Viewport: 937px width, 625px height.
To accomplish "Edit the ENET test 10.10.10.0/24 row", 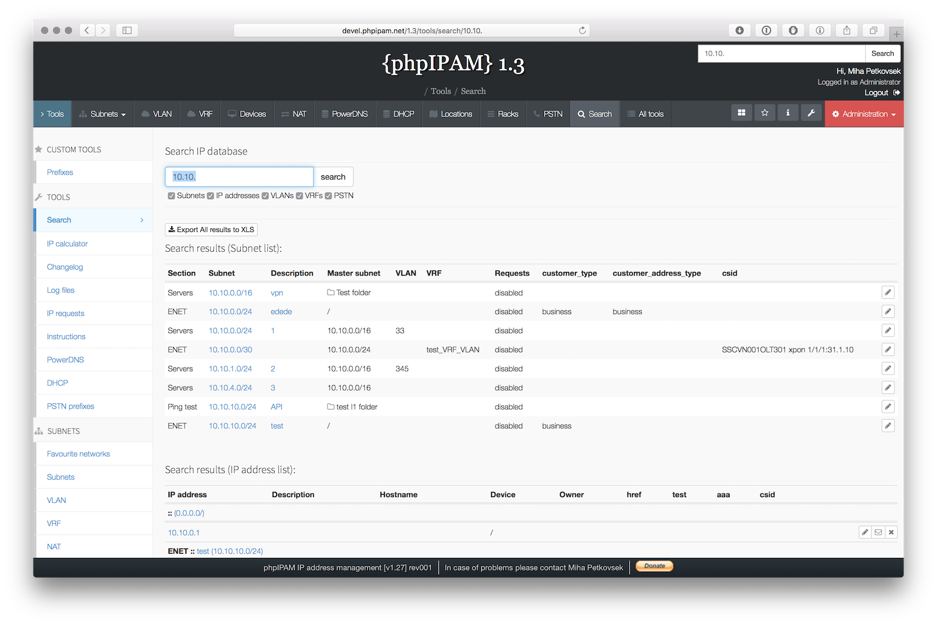I will click(x=888, y=426).
